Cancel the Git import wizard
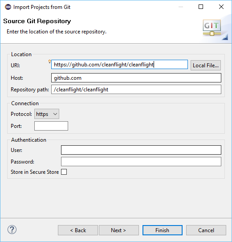This screenshot has height=242, width=232. [206, 230]
